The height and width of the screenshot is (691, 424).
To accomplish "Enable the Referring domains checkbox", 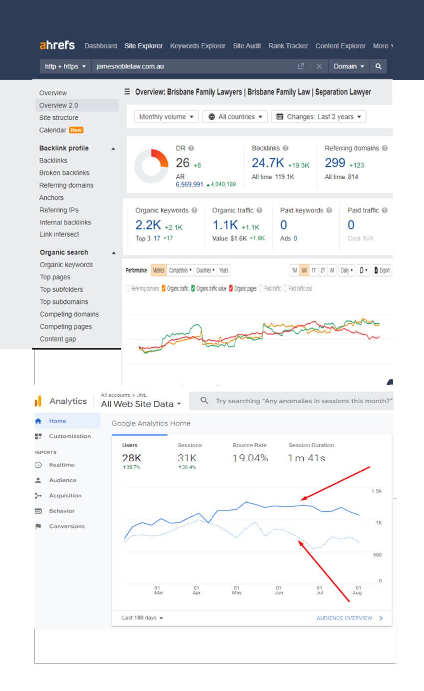I will tap(128, 288).
